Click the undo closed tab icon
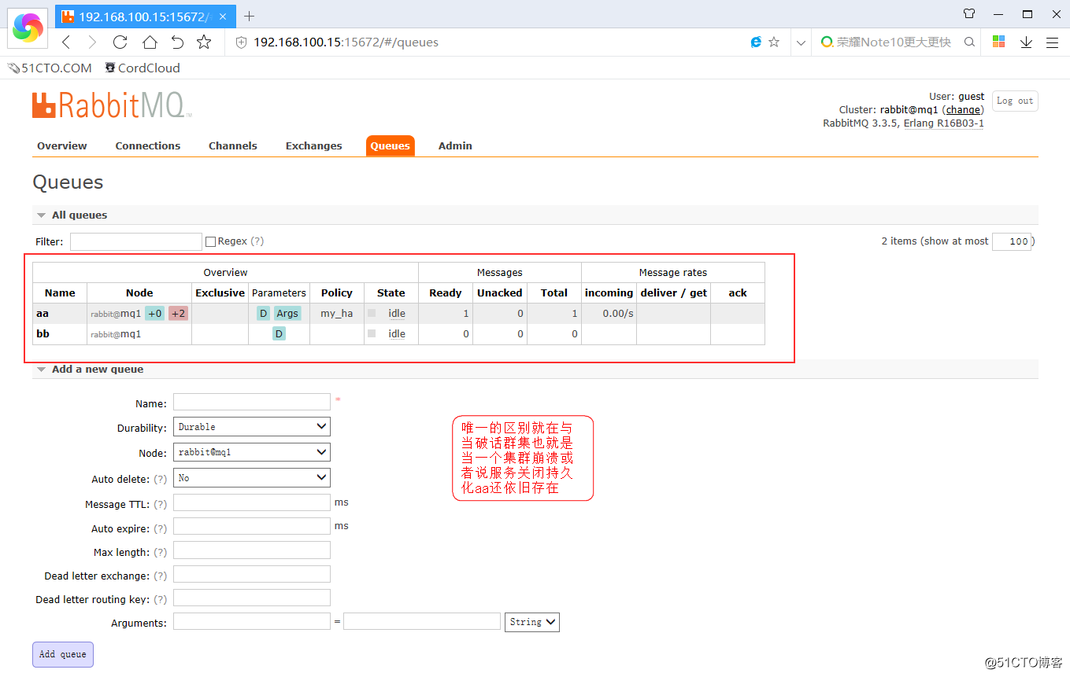Viewport: 1070px width, 677px height. coord(177,42)
